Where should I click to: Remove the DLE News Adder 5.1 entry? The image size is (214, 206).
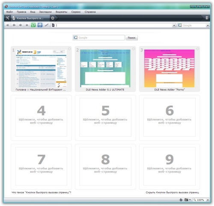click(x=134, y=49)
